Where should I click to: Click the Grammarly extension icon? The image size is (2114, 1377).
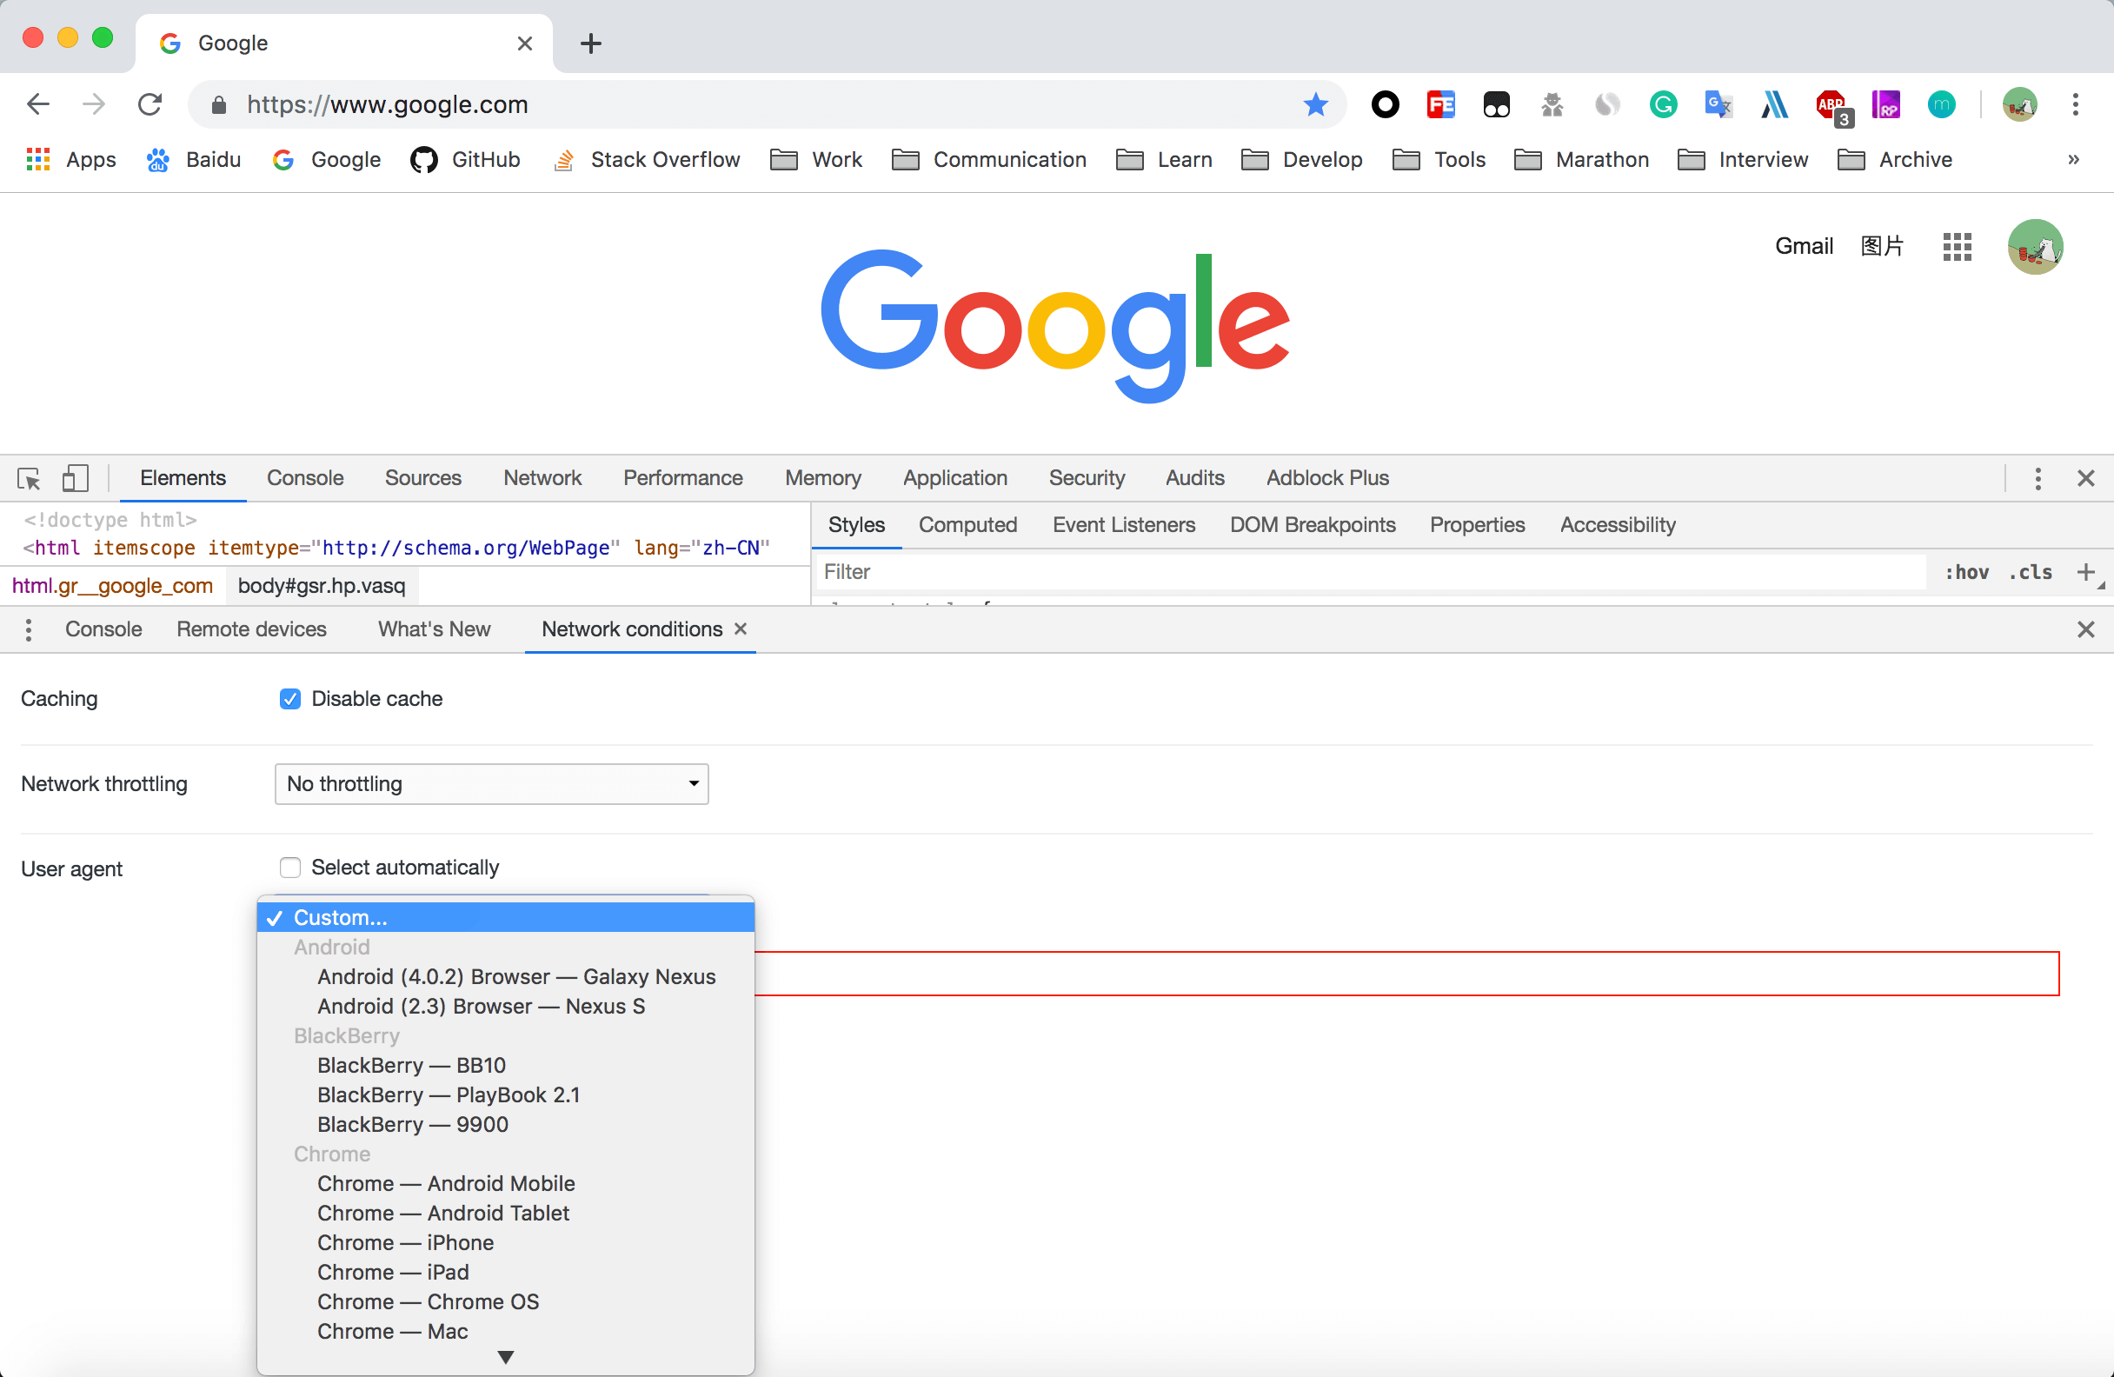pos(1663,105)
